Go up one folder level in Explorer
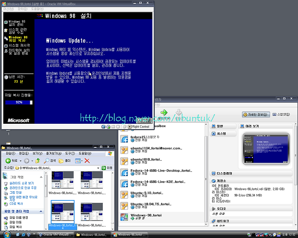The width and height of the screenshot is (298, 238). point(38,161)
